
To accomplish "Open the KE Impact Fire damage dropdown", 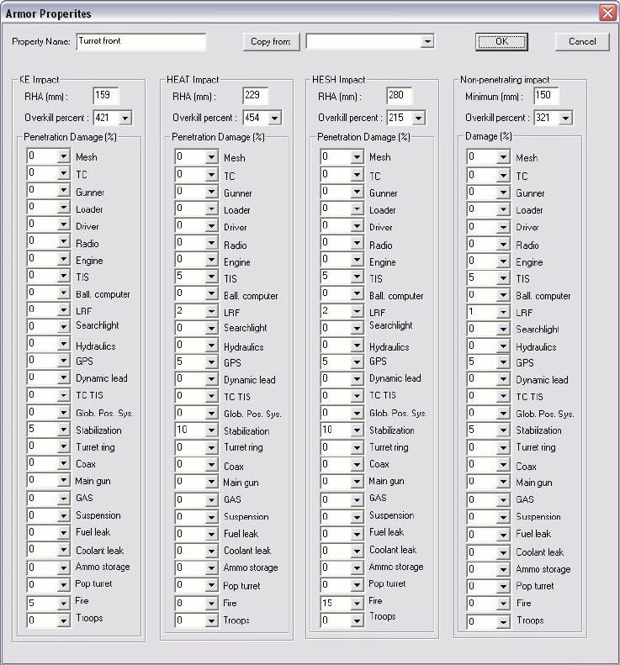I will pos(64,603).
